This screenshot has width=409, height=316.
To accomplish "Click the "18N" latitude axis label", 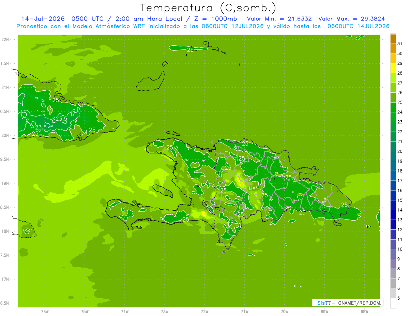I will pos(6,231).
